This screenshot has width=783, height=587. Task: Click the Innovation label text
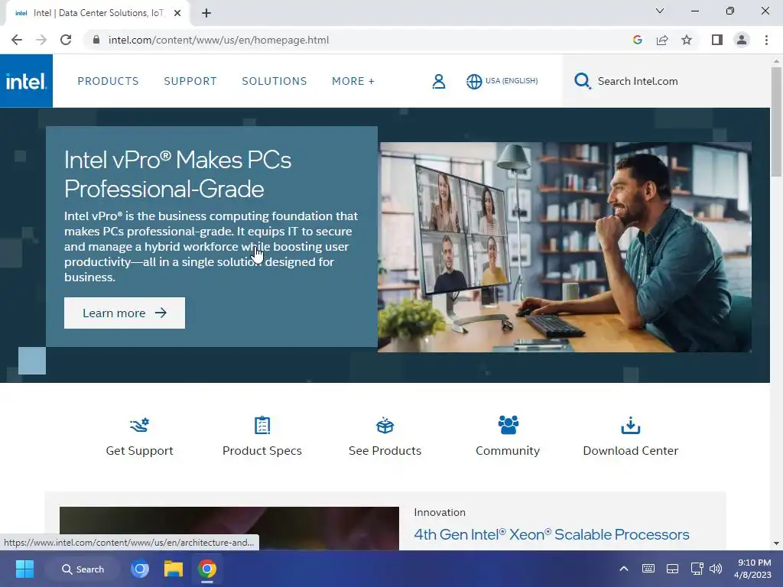(440, 512)
